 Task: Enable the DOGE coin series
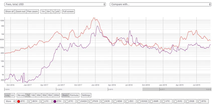[x=139, y=101]
